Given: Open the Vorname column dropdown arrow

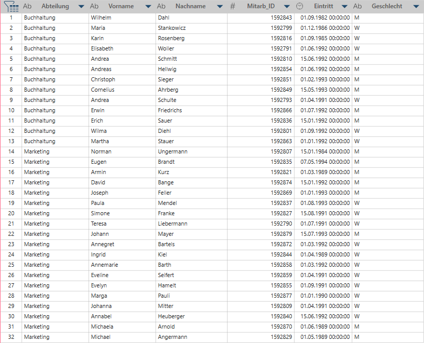Looking at the screenshot, I should [148, 7].
